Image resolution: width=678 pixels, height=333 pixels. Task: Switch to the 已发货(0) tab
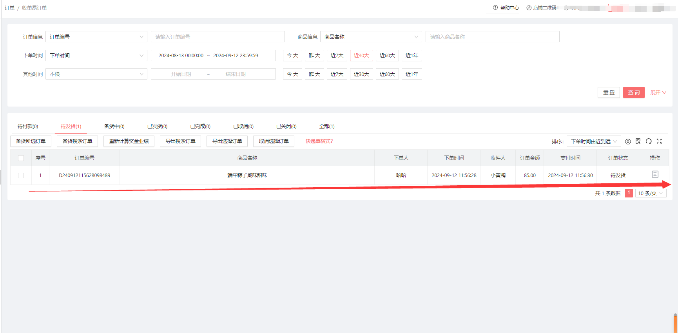[x=157, y=126]
